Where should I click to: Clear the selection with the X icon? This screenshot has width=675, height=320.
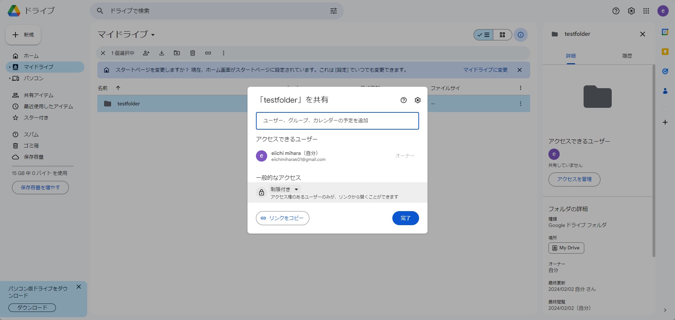[103, 53]
